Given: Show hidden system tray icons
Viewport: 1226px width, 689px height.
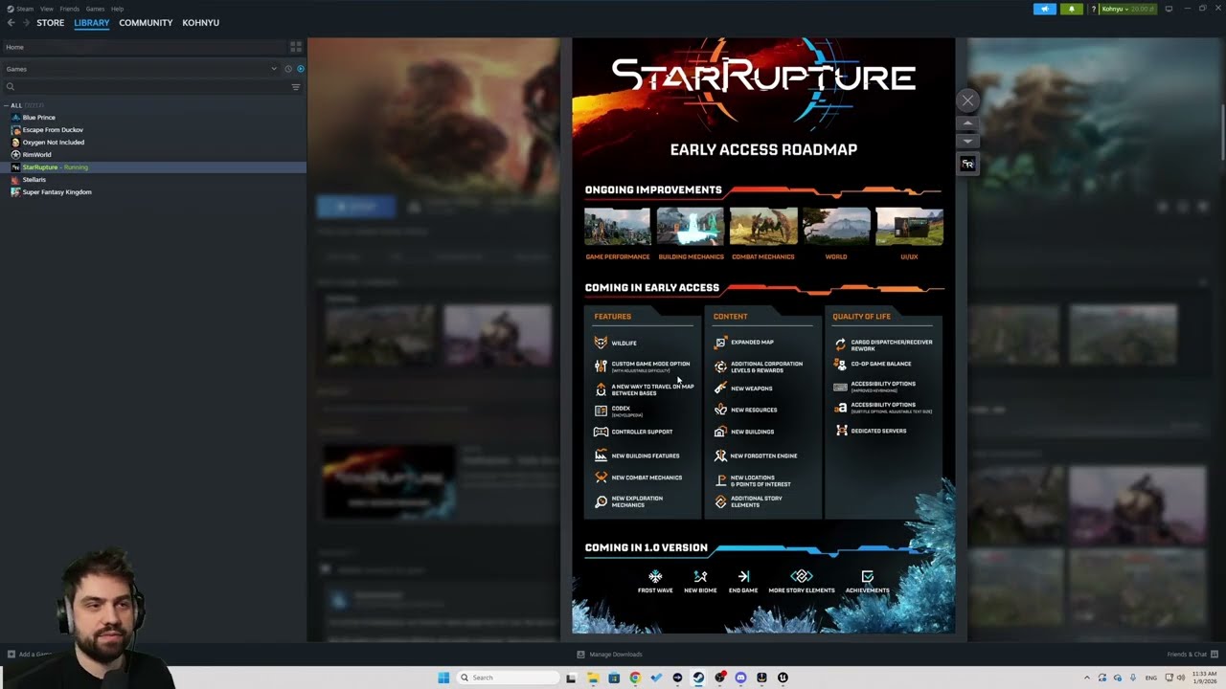Looking at the screenshot, I should [x=1086, y=678].
